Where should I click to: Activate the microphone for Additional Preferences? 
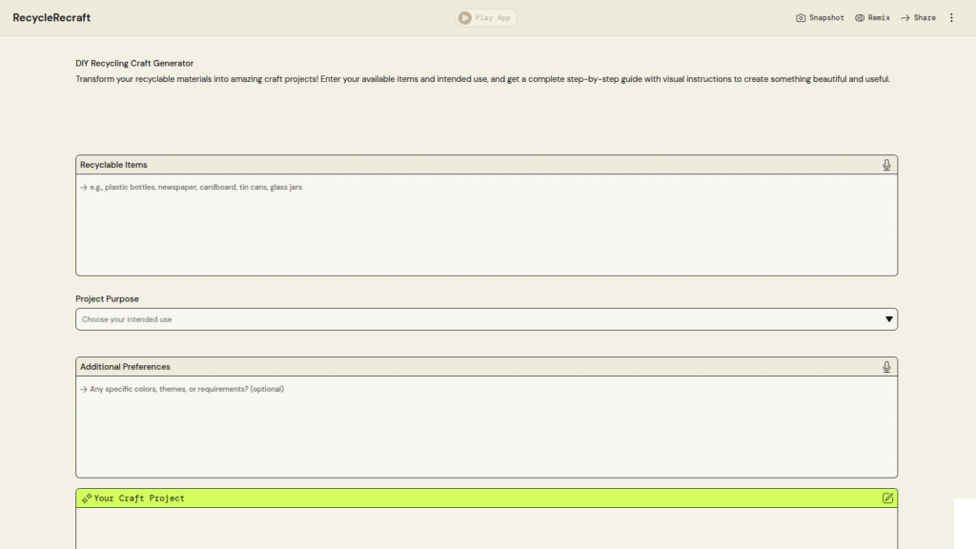point(886,367)
